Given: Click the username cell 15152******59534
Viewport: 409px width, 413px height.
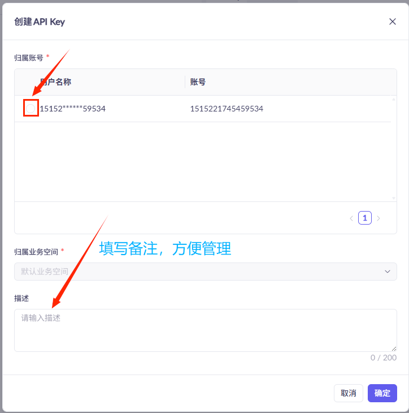Looking at the screenshot, I should click(x=72, y=109).
